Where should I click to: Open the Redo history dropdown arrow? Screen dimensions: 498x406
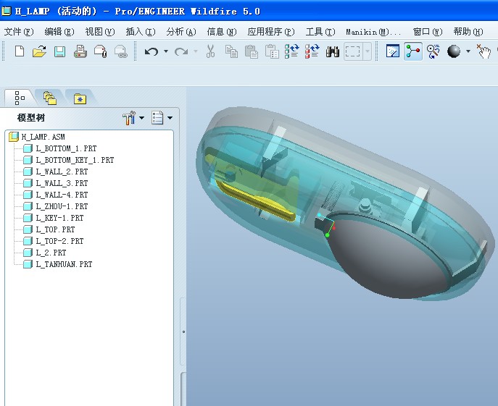tap(196, 51)
